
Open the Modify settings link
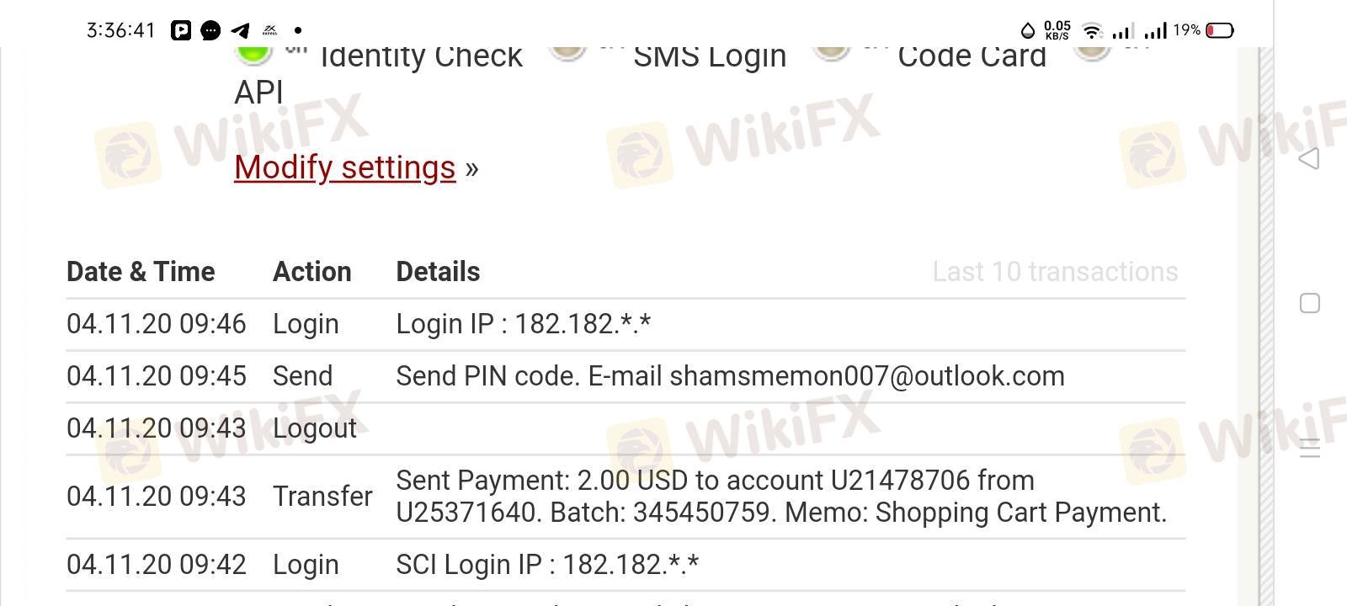344,167
